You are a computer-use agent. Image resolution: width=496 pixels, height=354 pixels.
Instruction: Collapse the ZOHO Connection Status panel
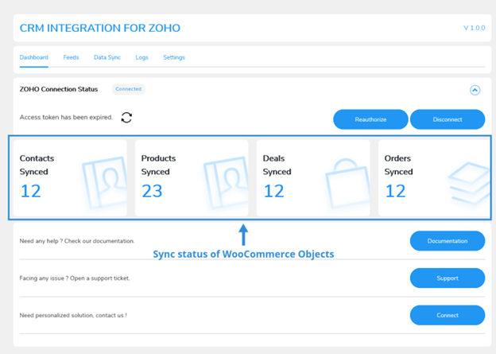[x=475, y=91]
